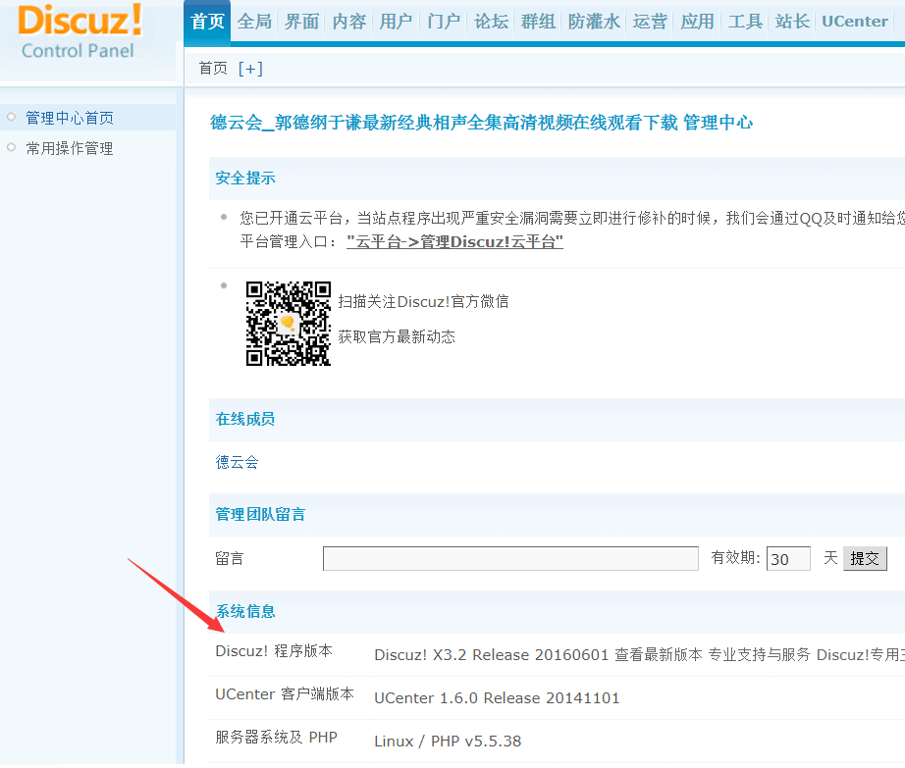Open the UCenter tab
Screen dimensions: 905x768
coord(854,22)
